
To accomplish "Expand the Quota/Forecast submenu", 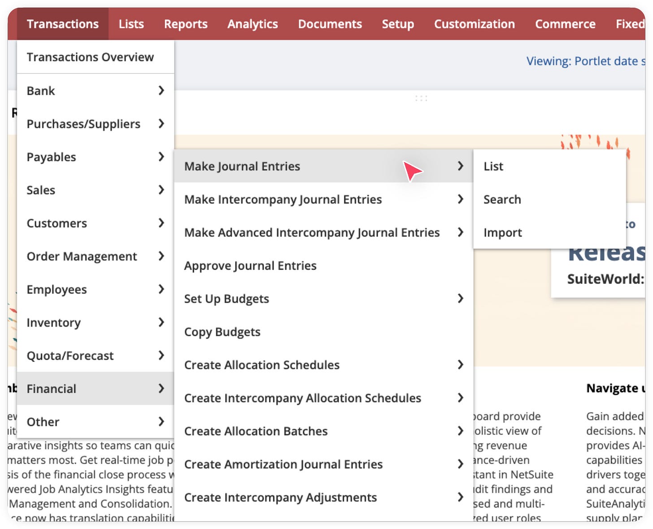I will click(x=96, y=356).
